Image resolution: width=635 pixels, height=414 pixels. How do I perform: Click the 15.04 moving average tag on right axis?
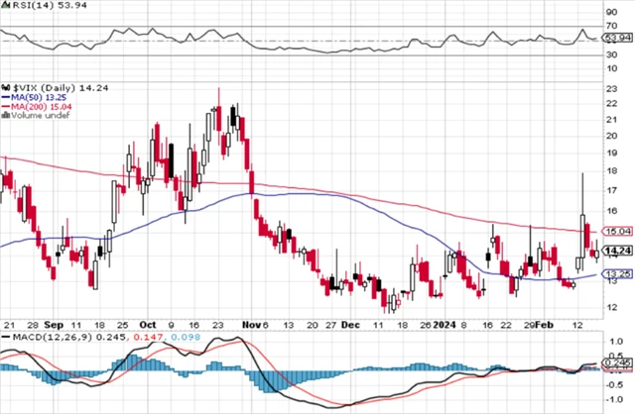615,233
